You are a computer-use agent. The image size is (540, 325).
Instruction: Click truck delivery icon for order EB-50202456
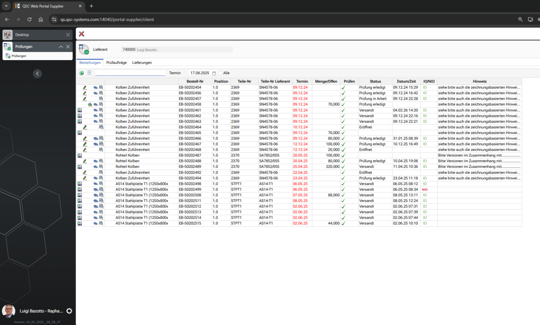coord(96,93)
